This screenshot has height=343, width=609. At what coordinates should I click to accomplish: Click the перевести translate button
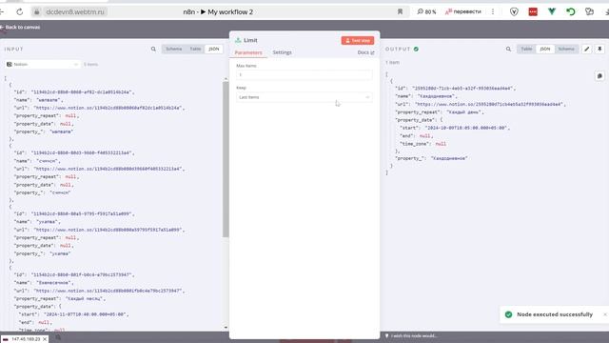pyautogui.click(x=463, y=12)
